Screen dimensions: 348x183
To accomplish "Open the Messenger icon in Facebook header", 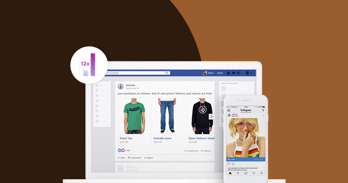I will 234,73.
